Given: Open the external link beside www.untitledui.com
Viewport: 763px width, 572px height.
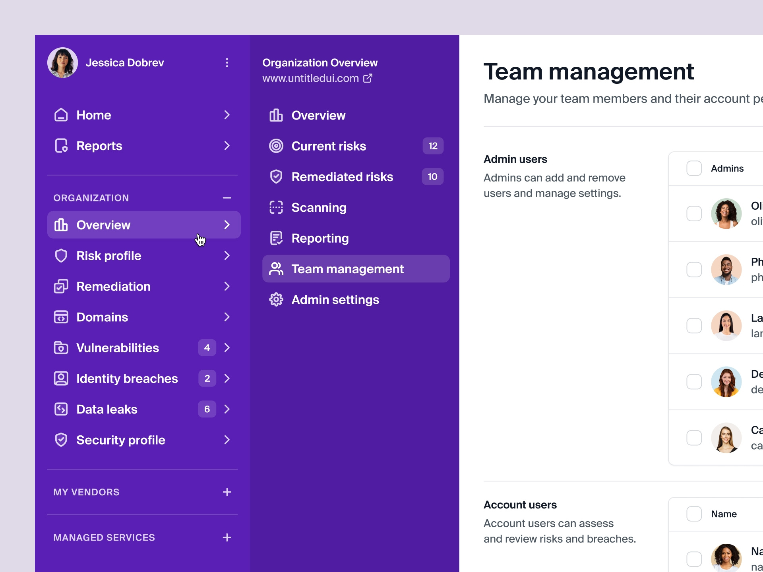Looking at the screenshot, I should (368, 78).
